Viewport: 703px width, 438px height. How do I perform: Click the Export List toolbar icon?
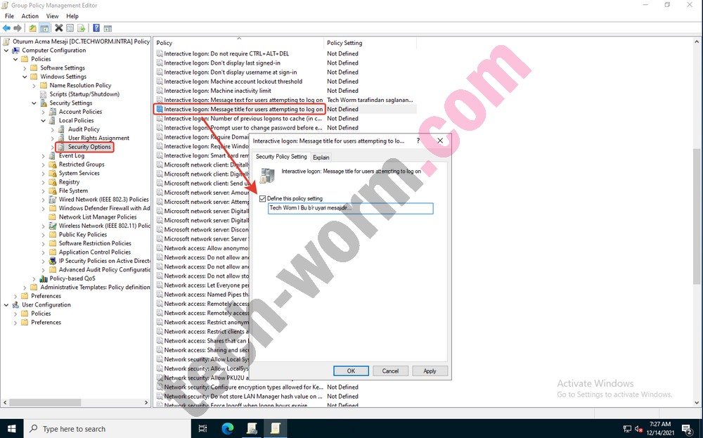(82, 28)
